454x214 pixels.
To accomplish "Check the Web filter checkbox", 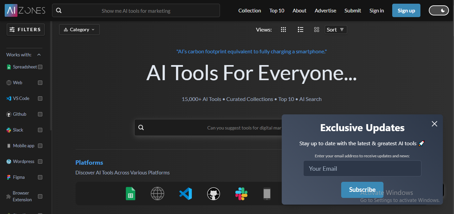I will click(40, 83).
